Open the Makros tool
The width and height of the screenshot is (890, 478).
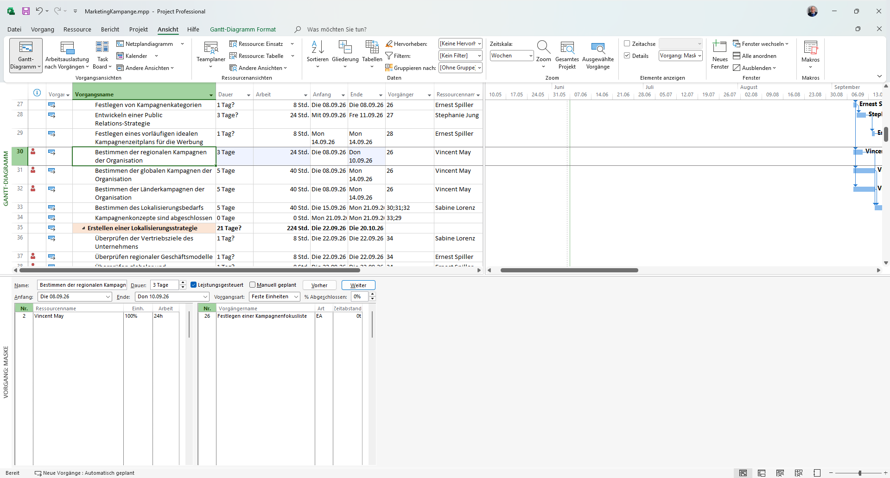pos(810,55)
